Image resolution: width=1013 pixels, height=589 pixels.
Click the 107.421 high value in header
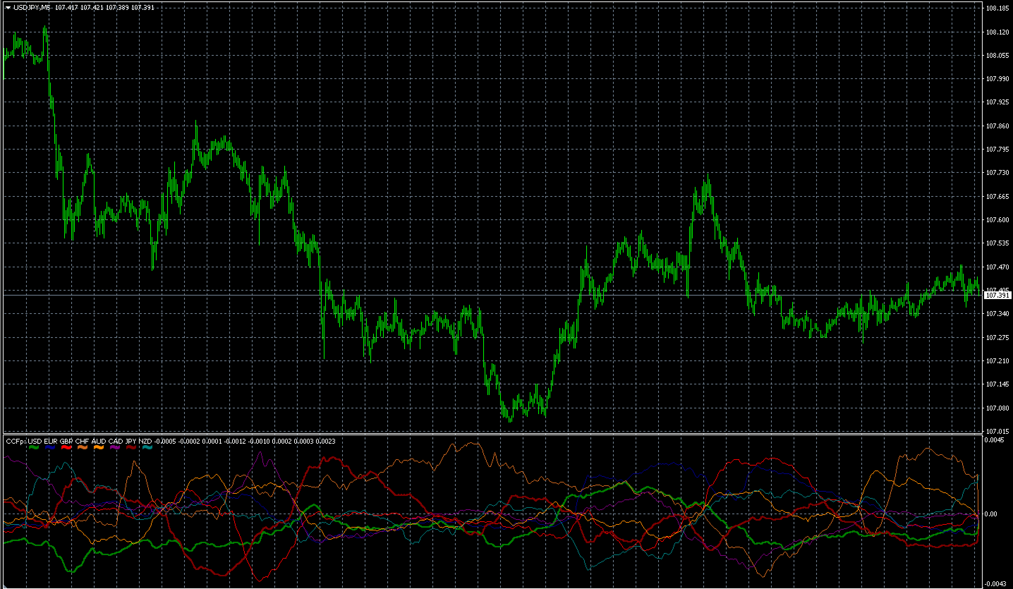point(92,7)
